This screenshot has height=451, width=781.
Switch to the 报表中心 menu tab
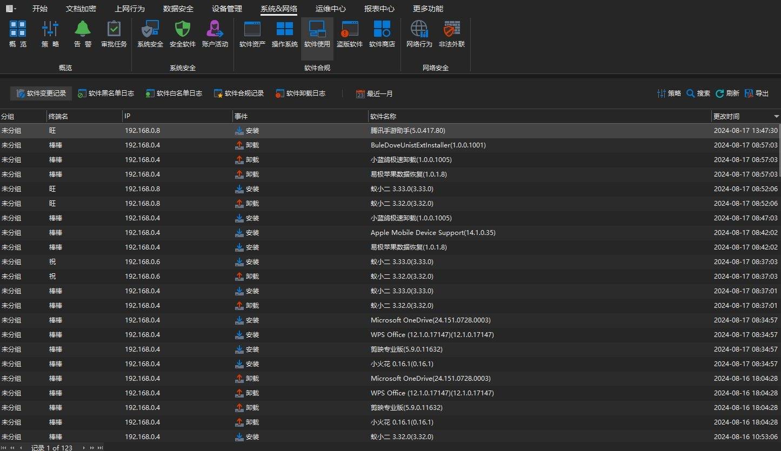(379, 9)
